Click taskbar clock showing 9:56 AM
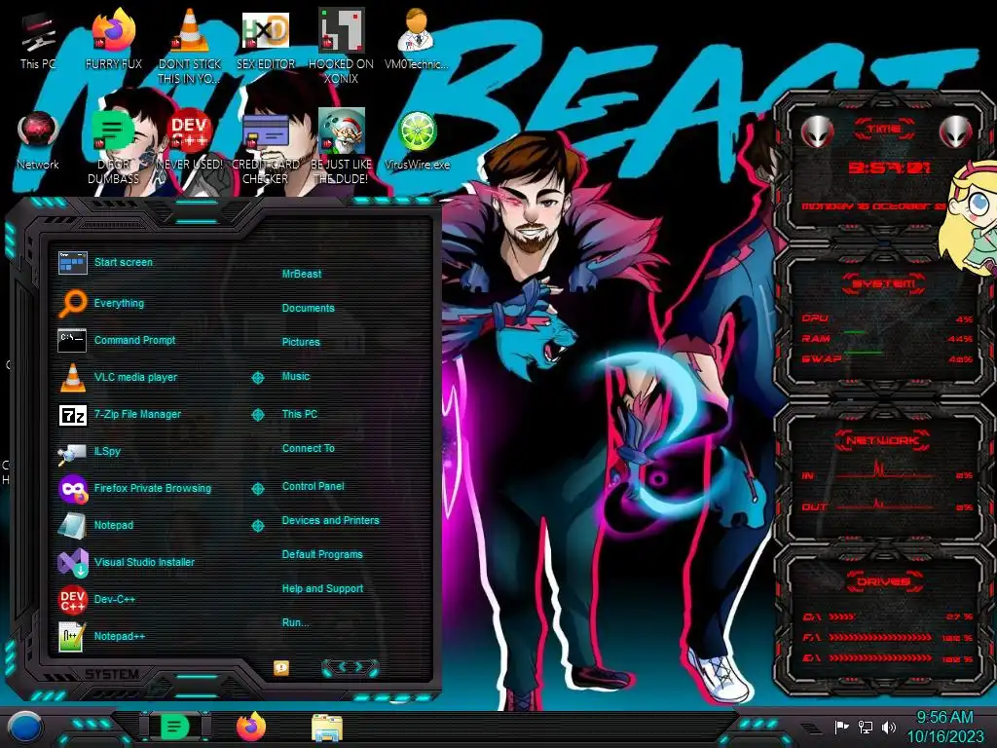 [x=944, y=727]
